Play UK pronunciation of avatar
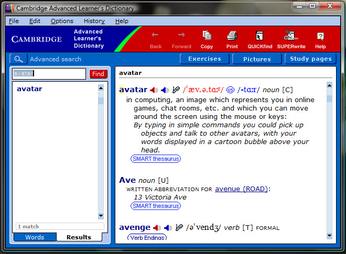This screenshot has height=254, width=346. (154, 90)
